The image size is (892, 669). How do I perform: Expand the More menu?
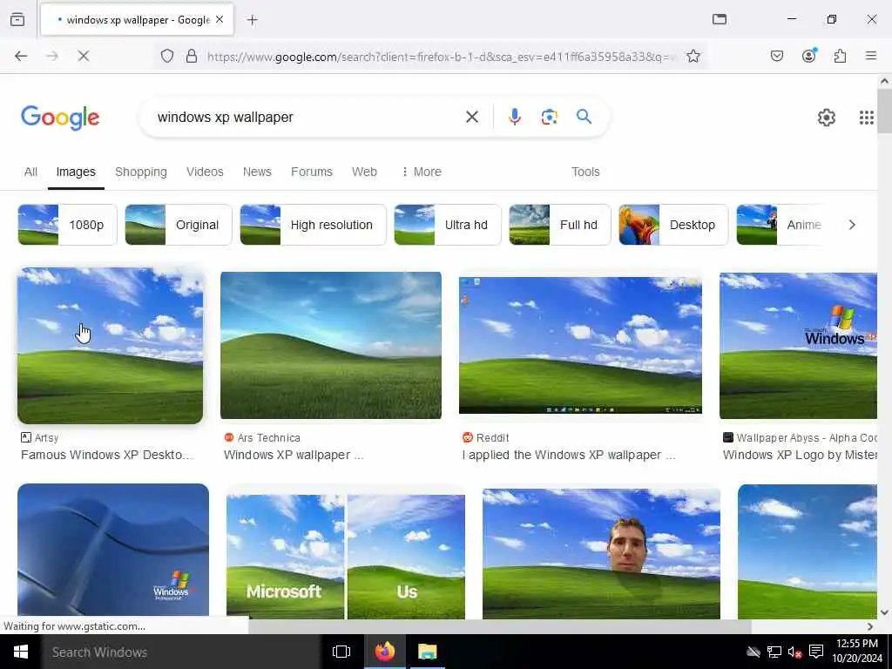point(422,172)
